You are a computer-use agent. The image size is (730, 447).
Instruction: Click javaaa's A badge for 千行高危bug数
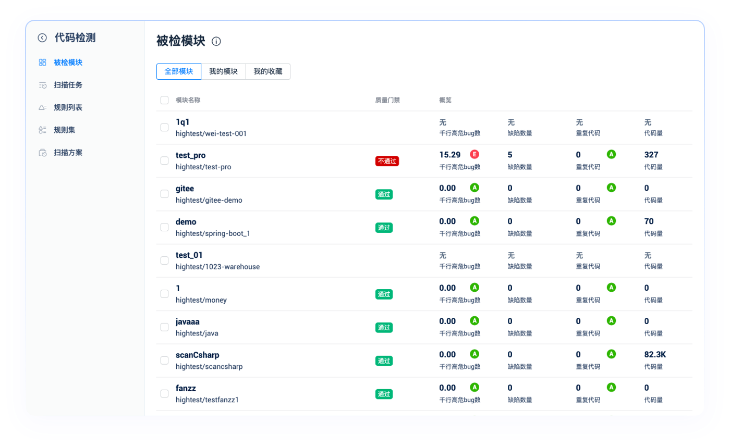click(474, 320)
